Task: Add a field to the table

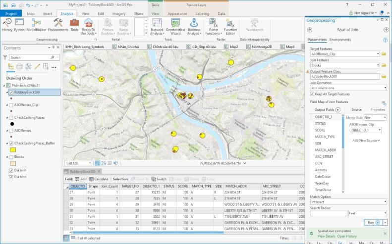Action: point(81,179)
